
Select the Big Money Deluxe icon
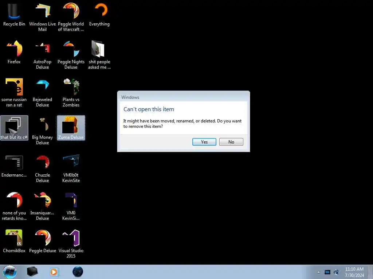[x=42, y=130]
